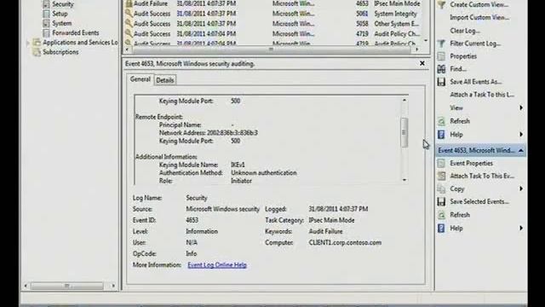The height and width of the screenshot is (307, 545).
Task: Click Attach Task To This Event
Action: 482,176
